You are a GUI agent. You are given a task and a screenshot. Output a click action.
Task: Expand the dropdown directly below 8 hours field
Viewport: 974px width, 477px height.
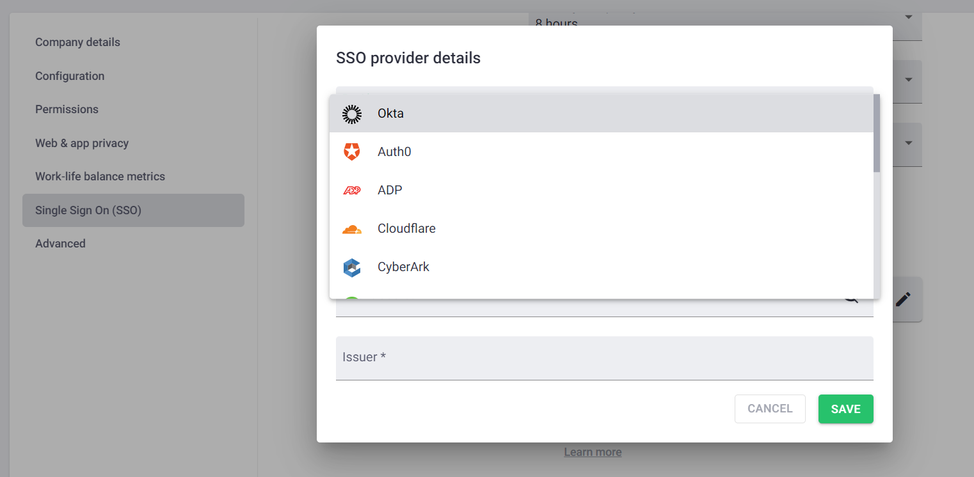pos(908,80)
